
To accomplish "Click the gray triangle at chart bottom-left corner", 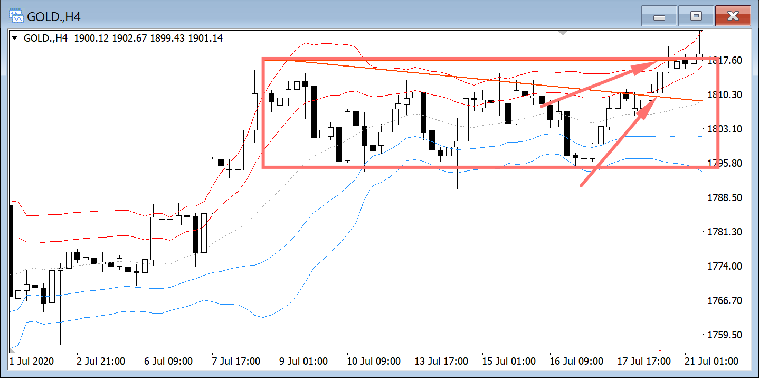I will 12,350.
